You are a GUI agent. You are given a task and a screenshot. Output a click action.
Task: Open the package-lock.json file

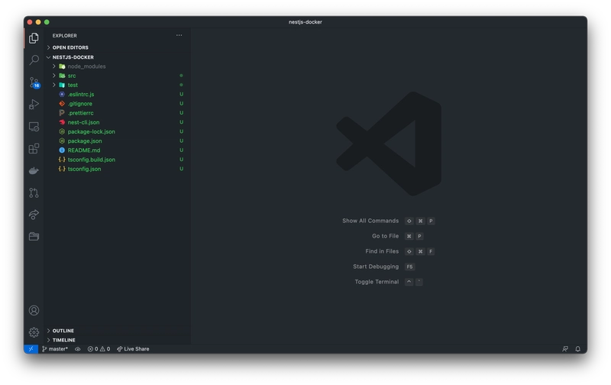point(117,131)
